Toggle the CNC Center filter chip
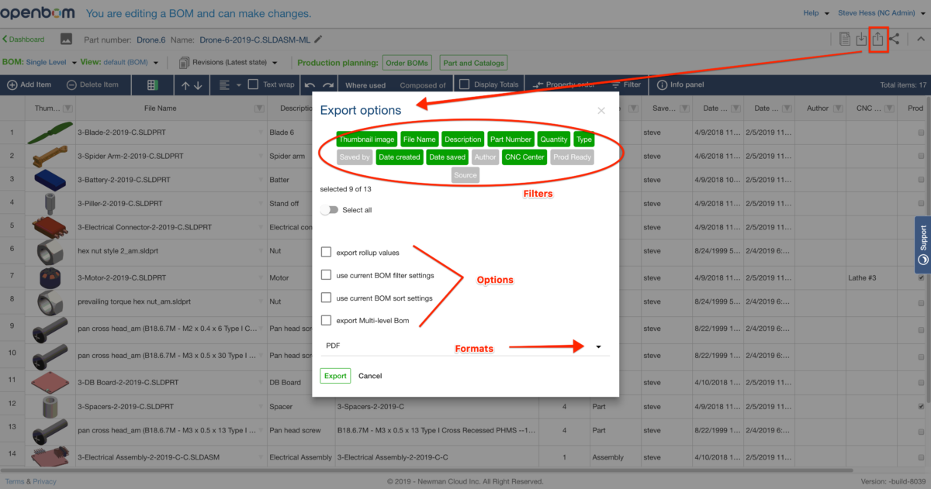This screenshot has height=489, width=931. (x=524, y=157)
